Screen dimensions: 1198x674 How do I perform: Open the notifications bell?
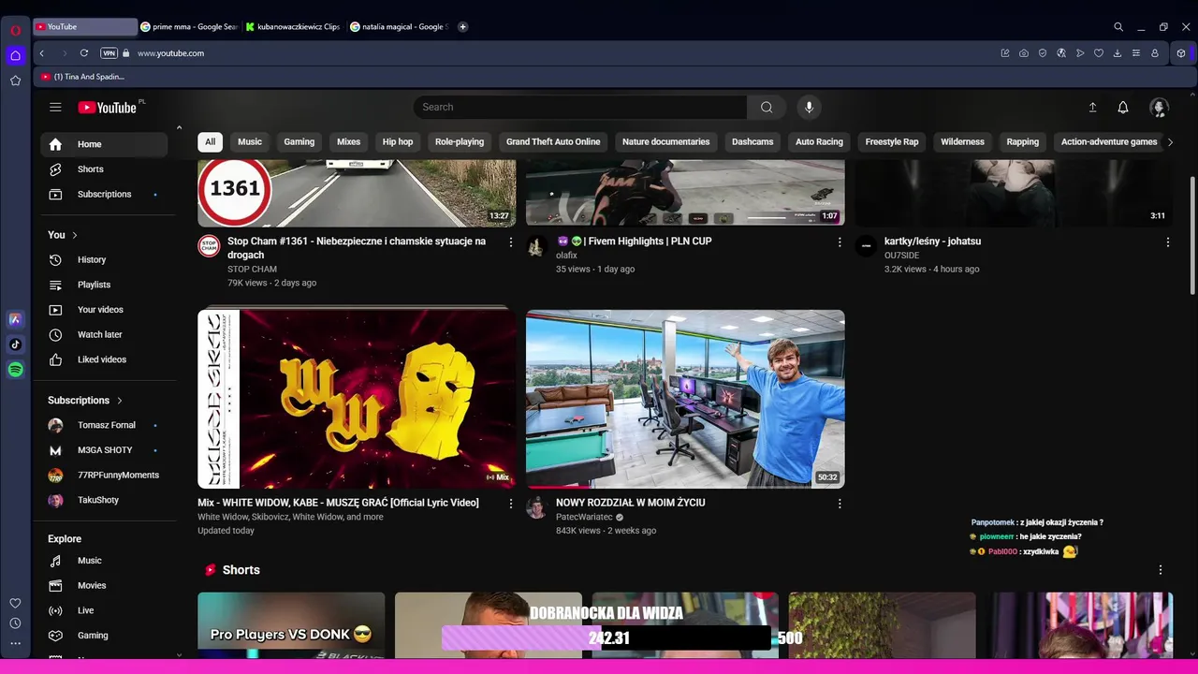point(1123,108)
